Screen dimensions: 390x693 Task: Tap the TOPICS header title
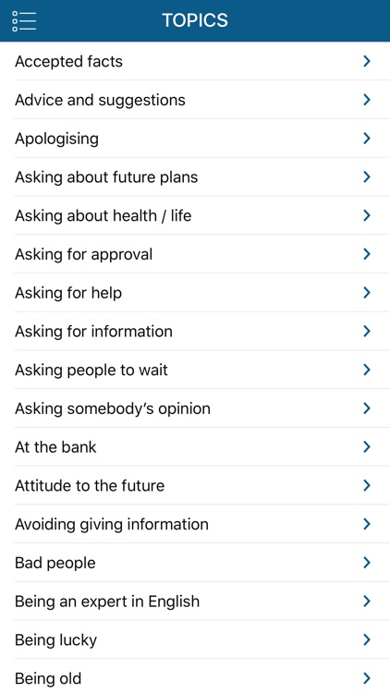pos(195,20)
